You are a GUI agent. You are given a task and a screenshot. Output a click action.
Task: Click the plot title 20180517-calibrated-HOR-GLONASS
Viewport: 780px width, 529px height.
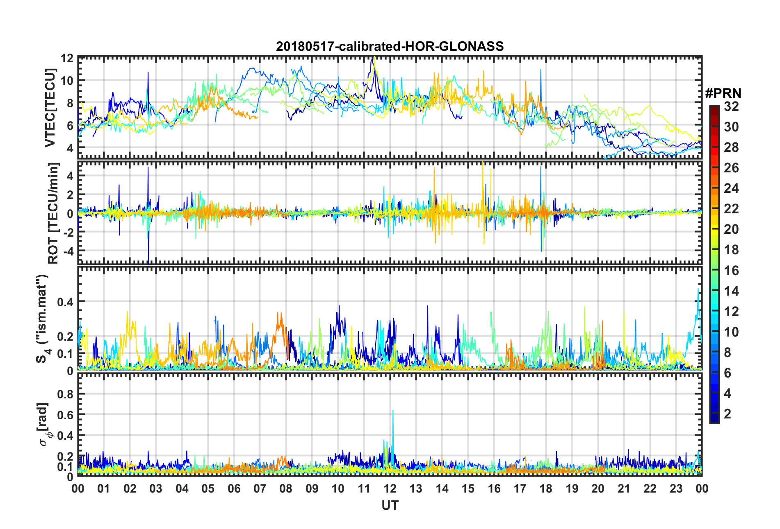coord(390,46)
